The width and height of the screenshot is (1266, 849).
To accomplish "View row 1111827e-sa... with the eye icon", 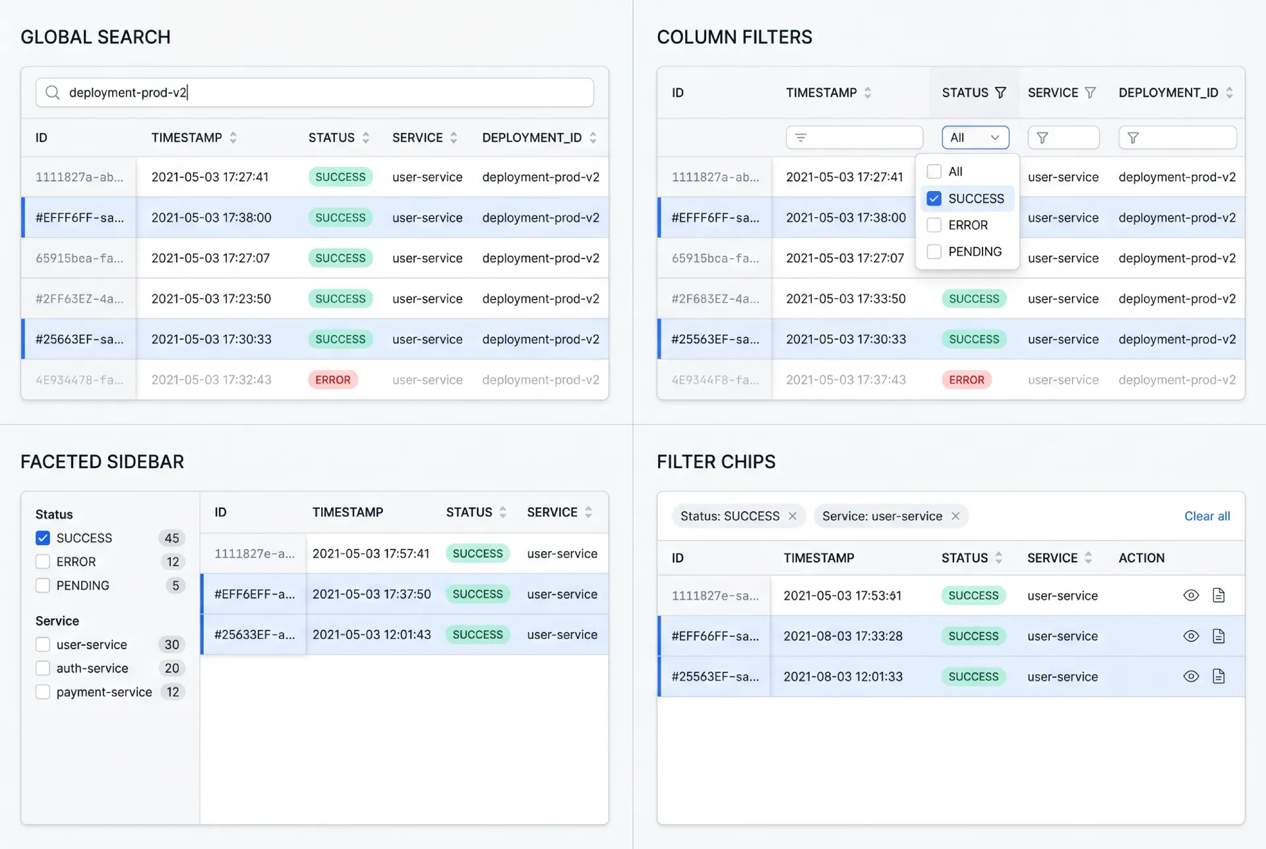I will [x=1191, y=595].
